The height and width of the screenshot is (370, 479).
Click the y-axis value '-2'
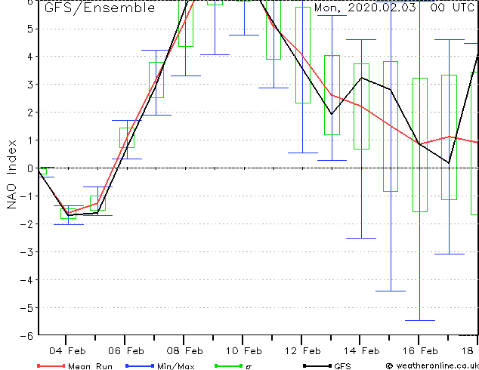[x=26, y=224]
